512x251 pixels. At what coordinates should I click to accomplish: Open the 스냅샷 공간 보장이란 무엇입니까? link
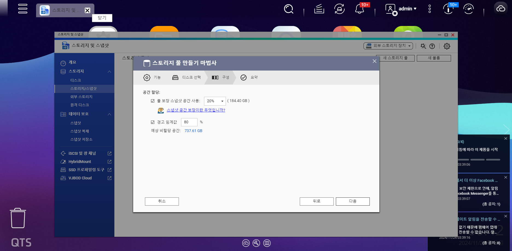(196, 110)
